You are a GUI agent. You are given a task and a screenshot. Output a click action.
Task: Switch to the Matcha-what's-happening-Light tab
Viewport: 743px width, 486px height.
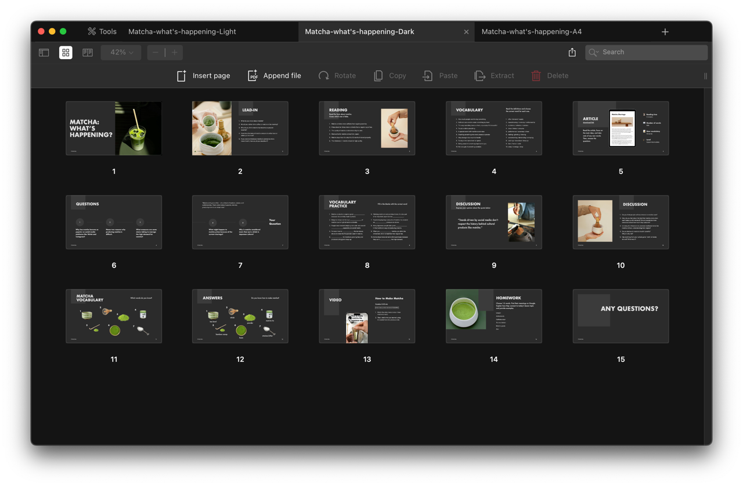[x=182, y=31]
